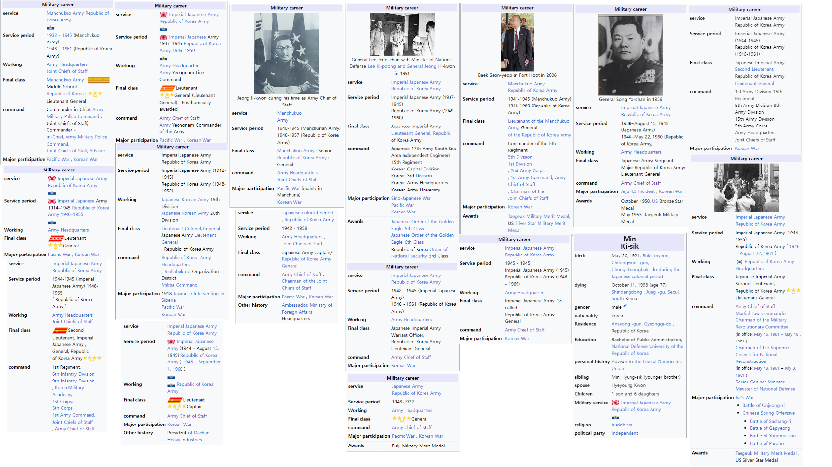Open the "Jeollabuk-do" link

pos(177,272)
